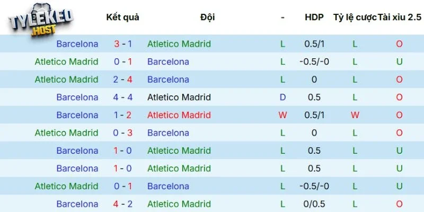Click the "W" under Tỷ lệ cược column
This screenshot has height=212, width=424.
(355, 115)
